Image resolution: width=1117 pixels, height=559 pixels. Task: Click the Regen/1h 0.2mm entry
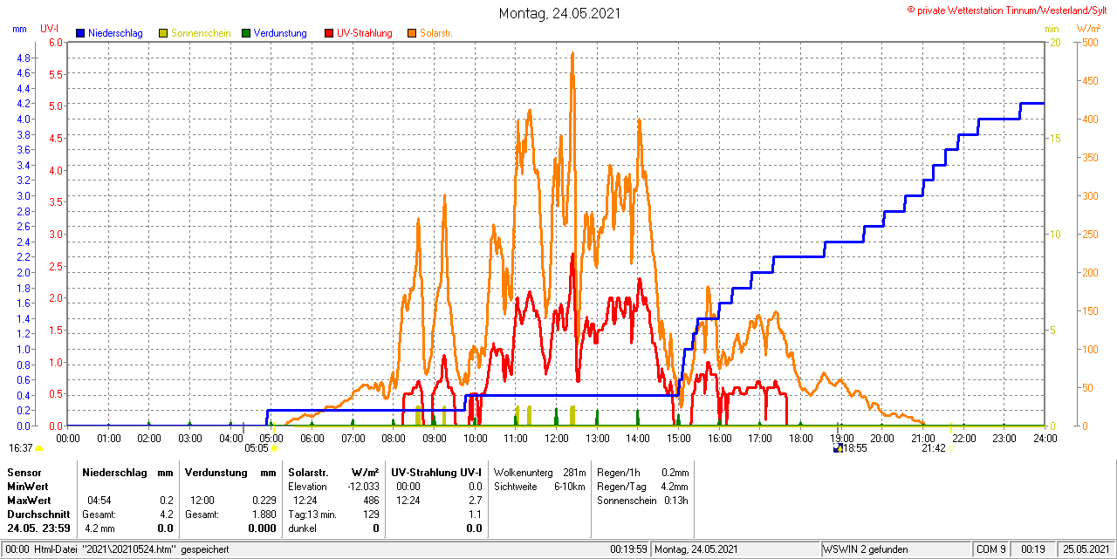click(x=642, y=472)
